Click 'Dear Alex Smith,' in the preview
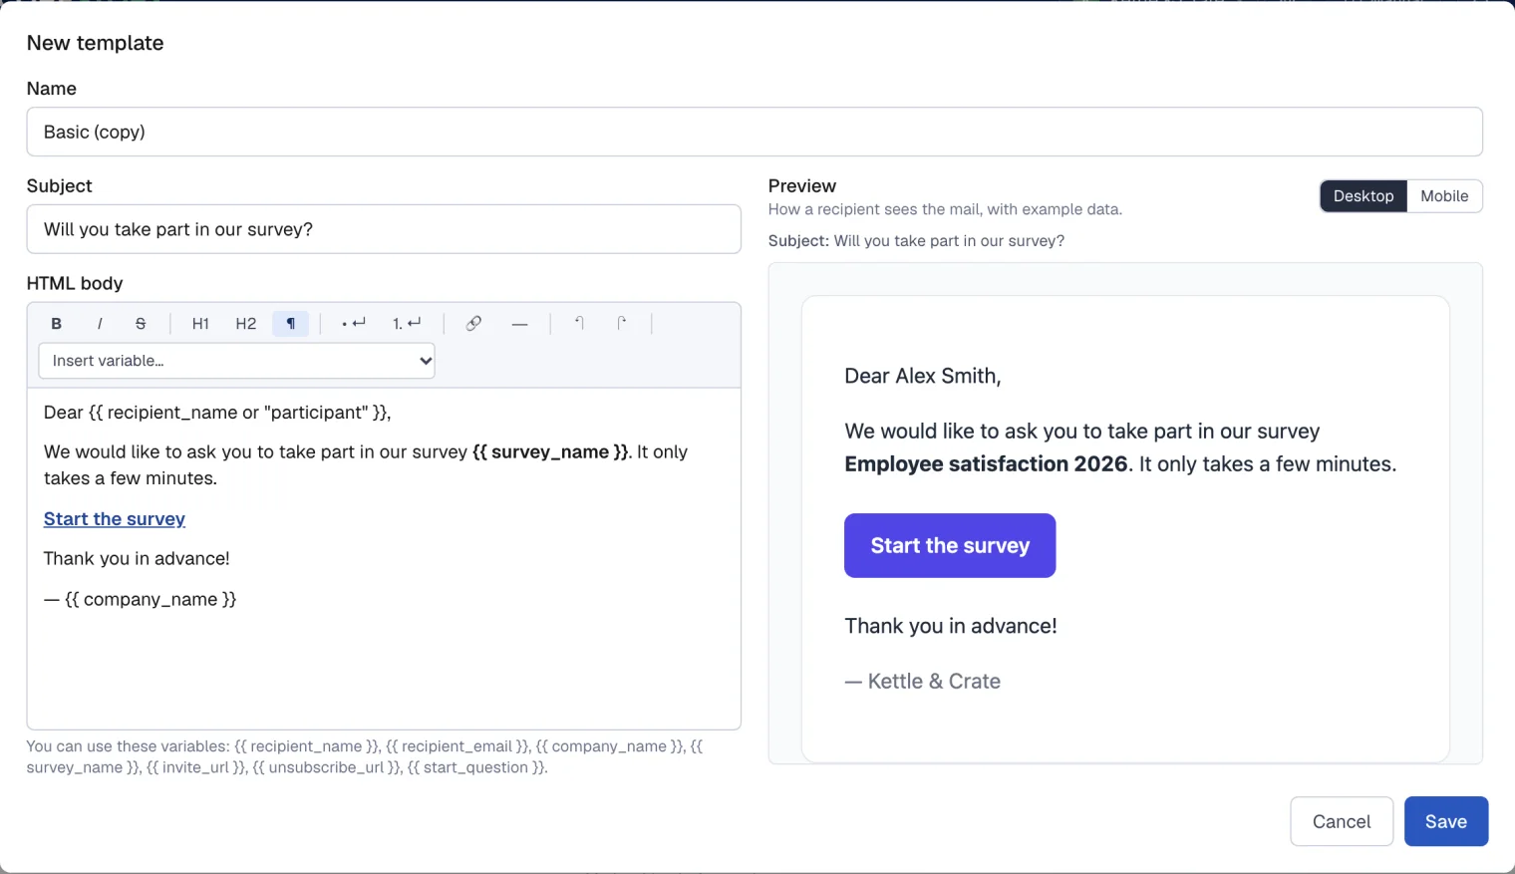The width and height of the screenshot is (1515, 874). point(923,376)
